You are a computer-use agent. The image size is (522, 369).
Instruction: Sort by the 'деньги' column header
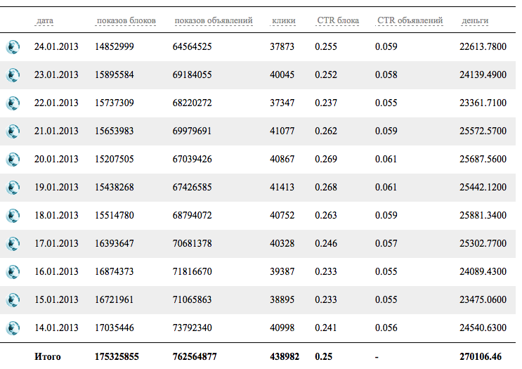[475, 21]
